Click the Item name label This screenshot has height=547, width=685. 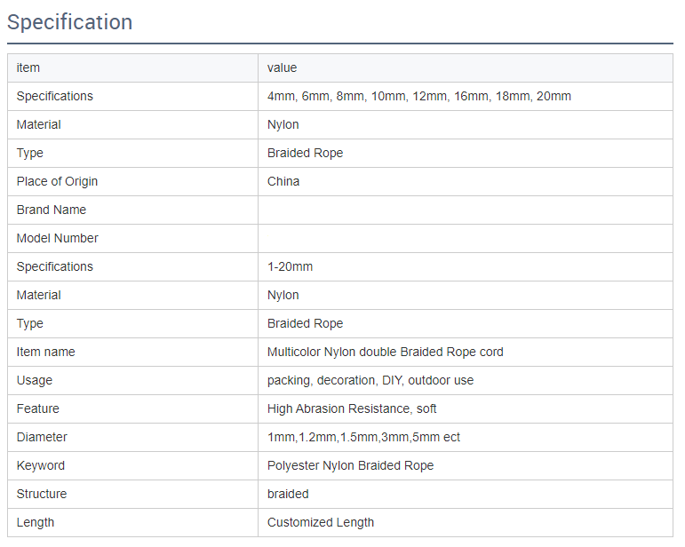coord(45,352)
